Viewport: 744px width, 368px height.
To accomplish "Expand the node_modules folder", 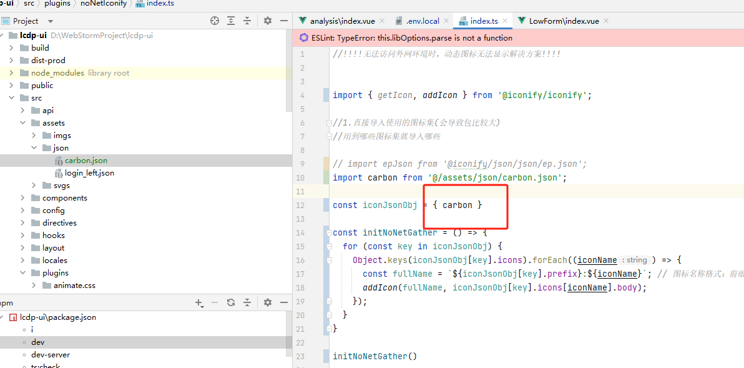I will pyautogui.click(x=12, y=73).
